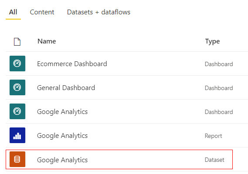This screenshot has height=174, width=248.
Task: Switch to the Content tab
Action: pos(42,12)
